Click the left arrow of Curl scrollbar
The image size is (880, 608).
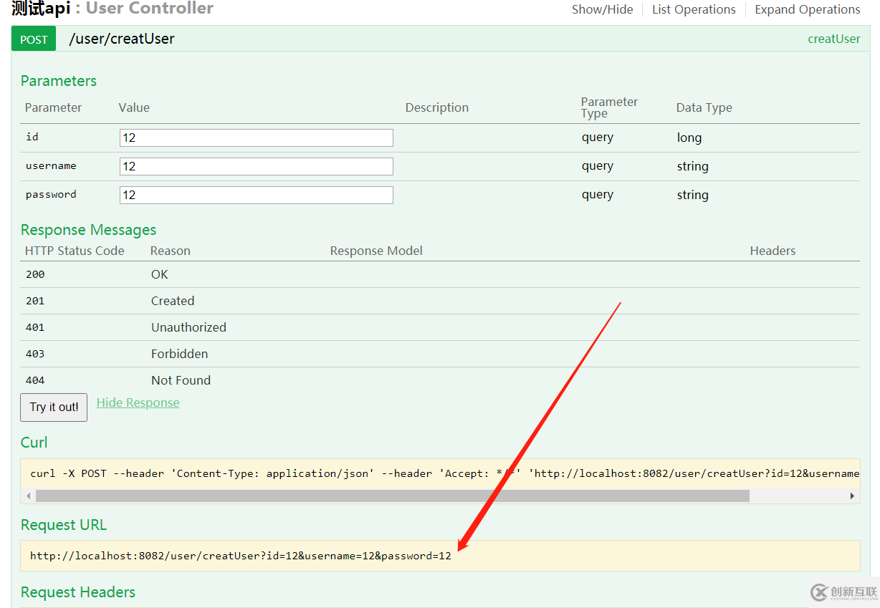(x=28, y=496)
